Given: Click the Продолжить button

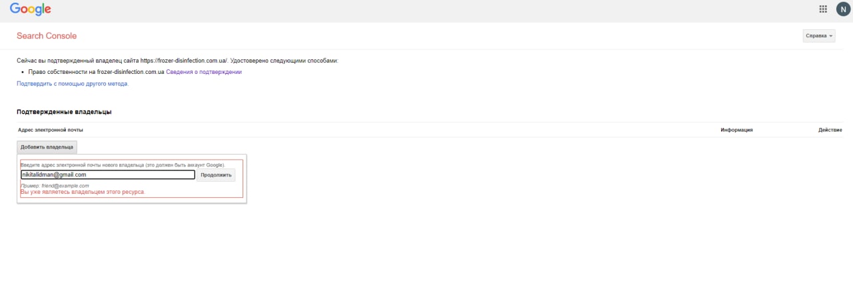Looking at the screenshot, I should (x=216, y=175).
